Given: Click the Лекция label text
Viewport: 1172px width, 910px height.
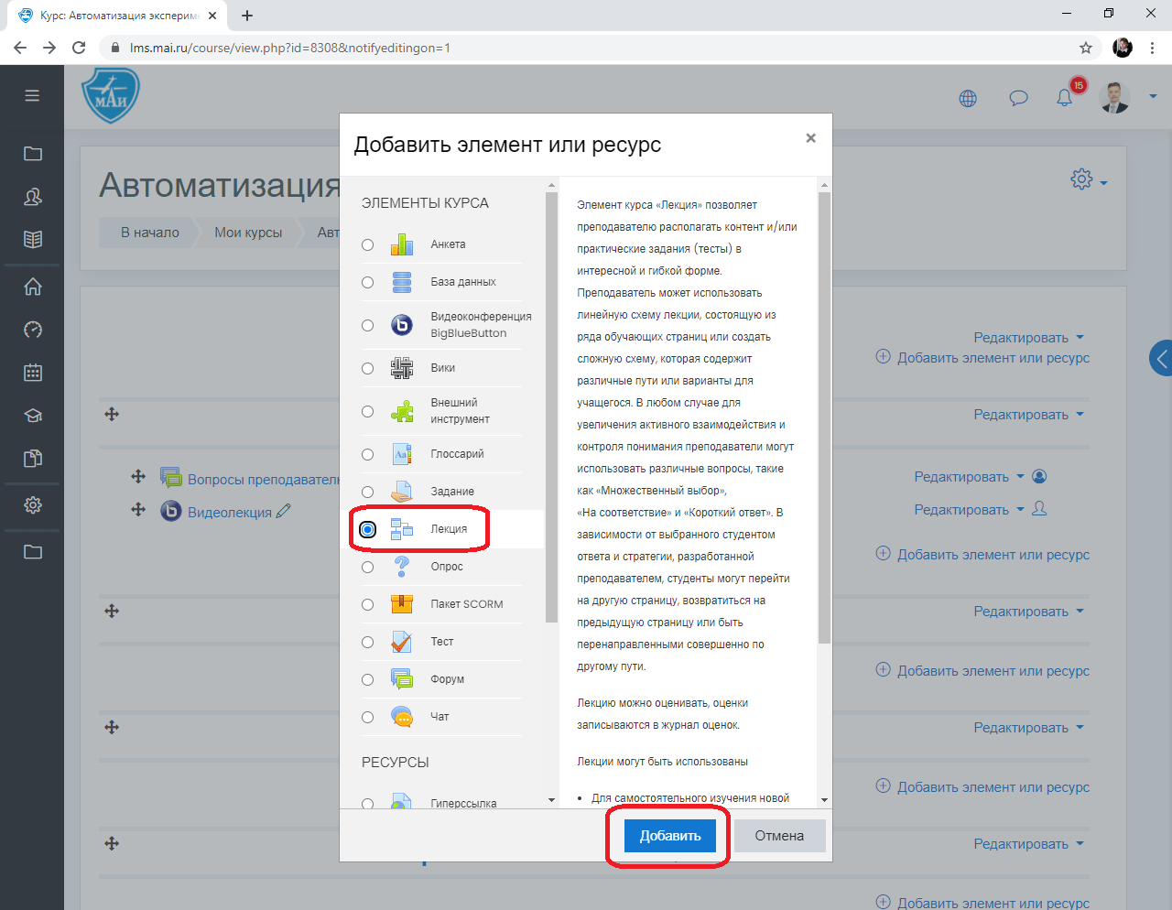Looking at the screenshot, I should pyautogui.click(x=449, y=529).
